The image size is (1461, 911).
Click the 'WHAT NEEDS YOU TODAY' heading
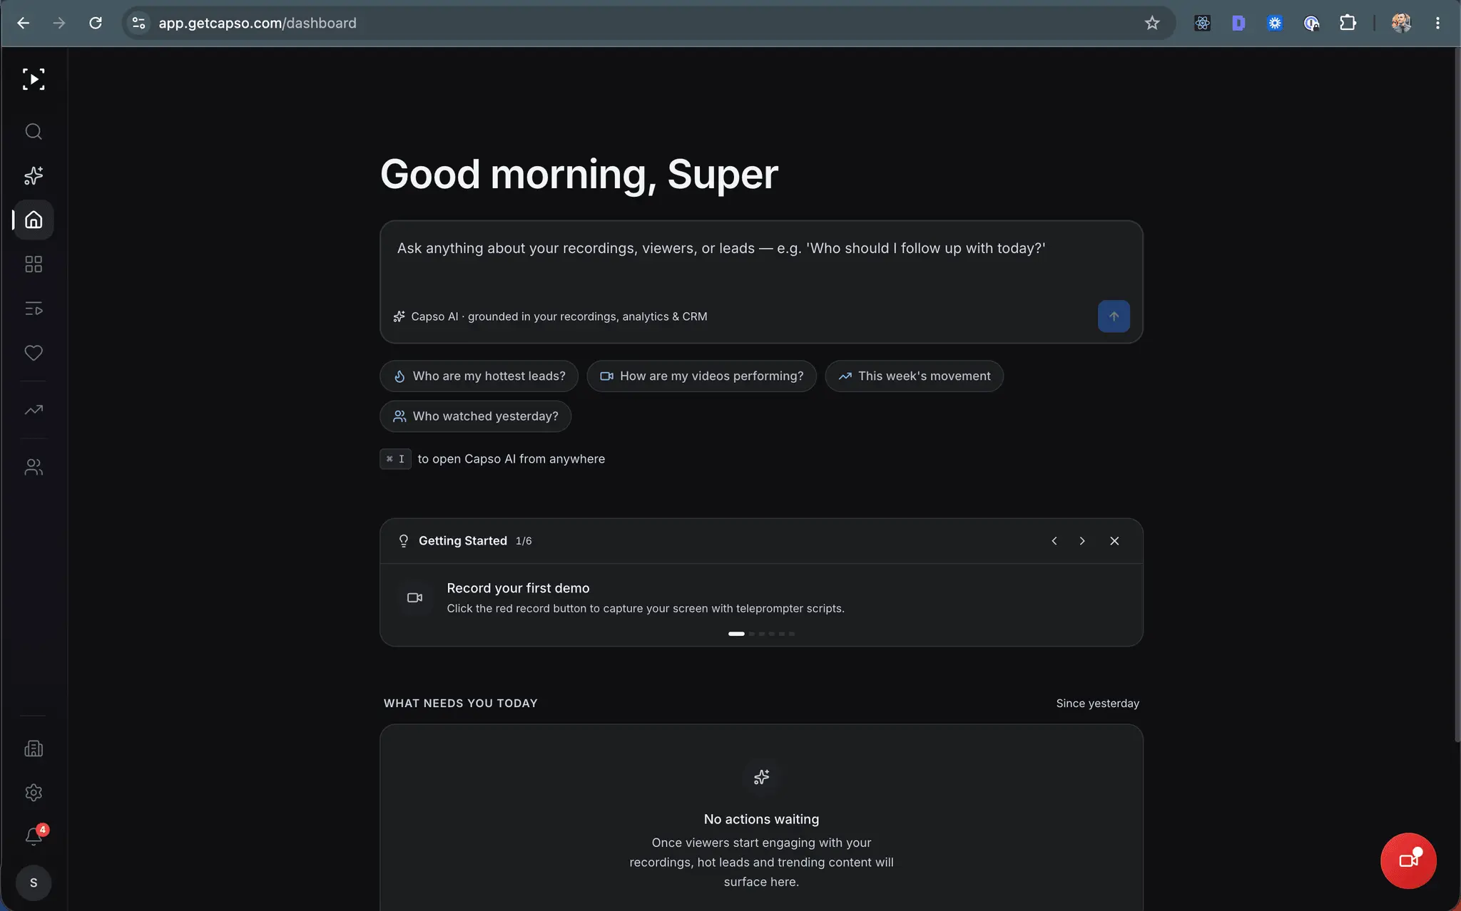pyautogui.click(x=461, y=704)
